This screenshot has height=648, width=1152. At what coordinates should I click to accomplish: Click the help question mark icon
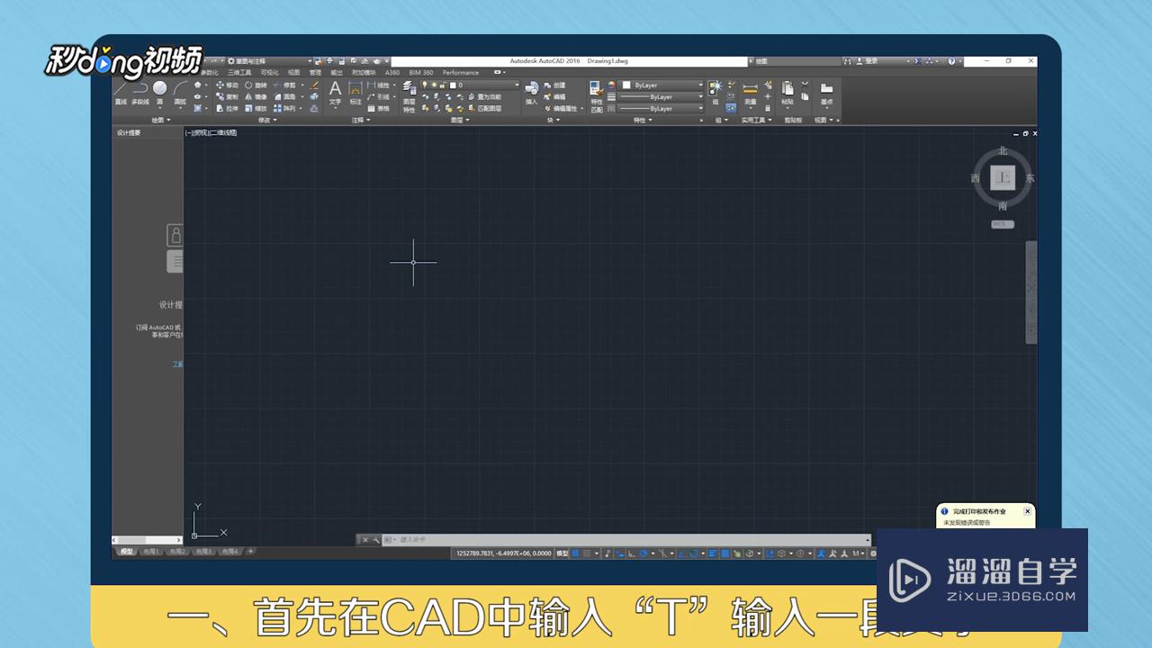tap(950, 61)
